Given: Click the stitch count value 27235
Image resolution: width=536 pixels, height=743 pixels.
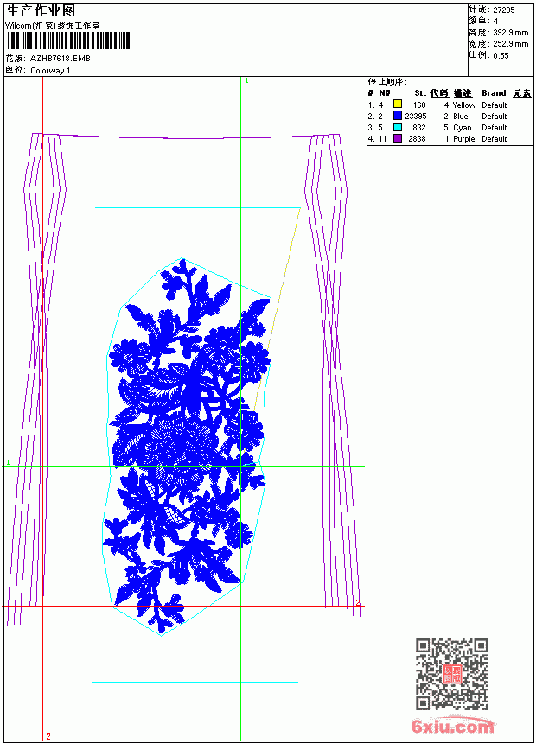Looking at the screenshot, I should (x=504, y=10).
